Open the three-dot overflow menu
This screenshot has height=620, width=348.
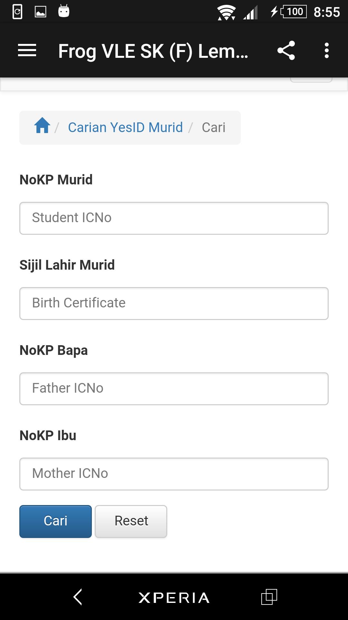327,50
